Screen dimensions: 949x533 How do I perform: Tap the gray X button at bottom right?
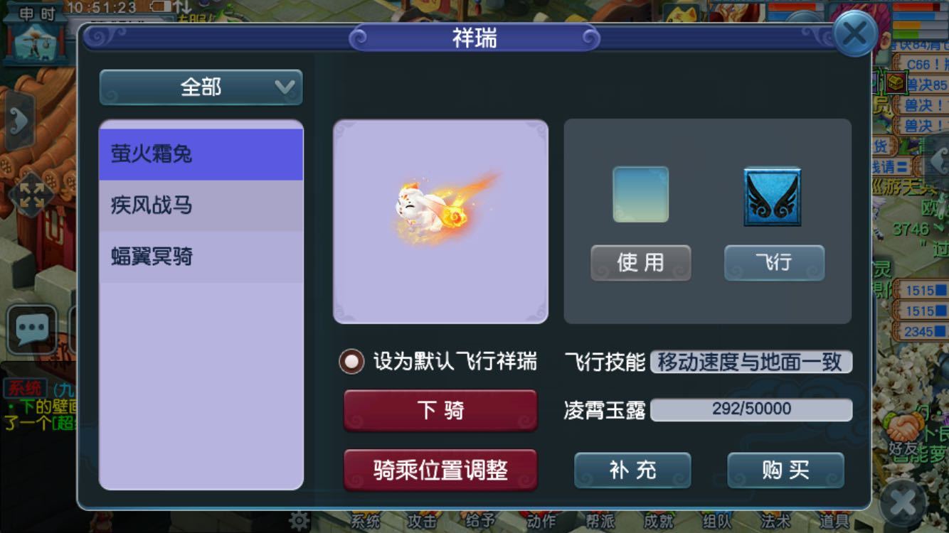pyautogui.click(x=902, y=503)
